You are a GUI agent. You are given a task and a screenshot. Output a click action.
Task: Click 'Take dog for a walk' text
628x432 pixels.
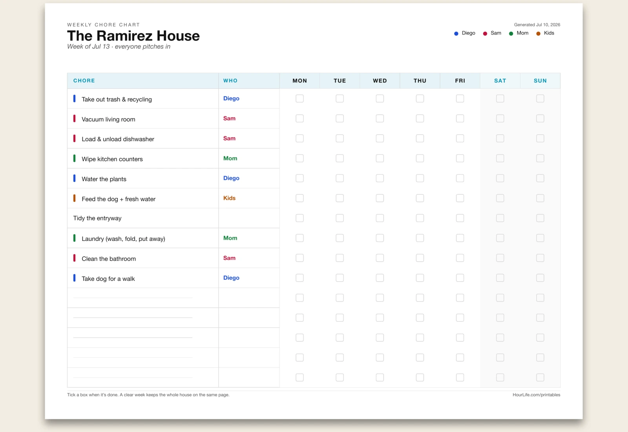click(108, 279)
